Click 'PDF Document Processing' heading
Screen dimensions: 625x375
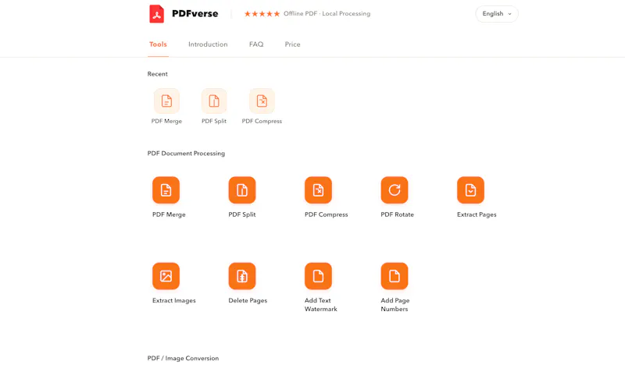point(186,154)
